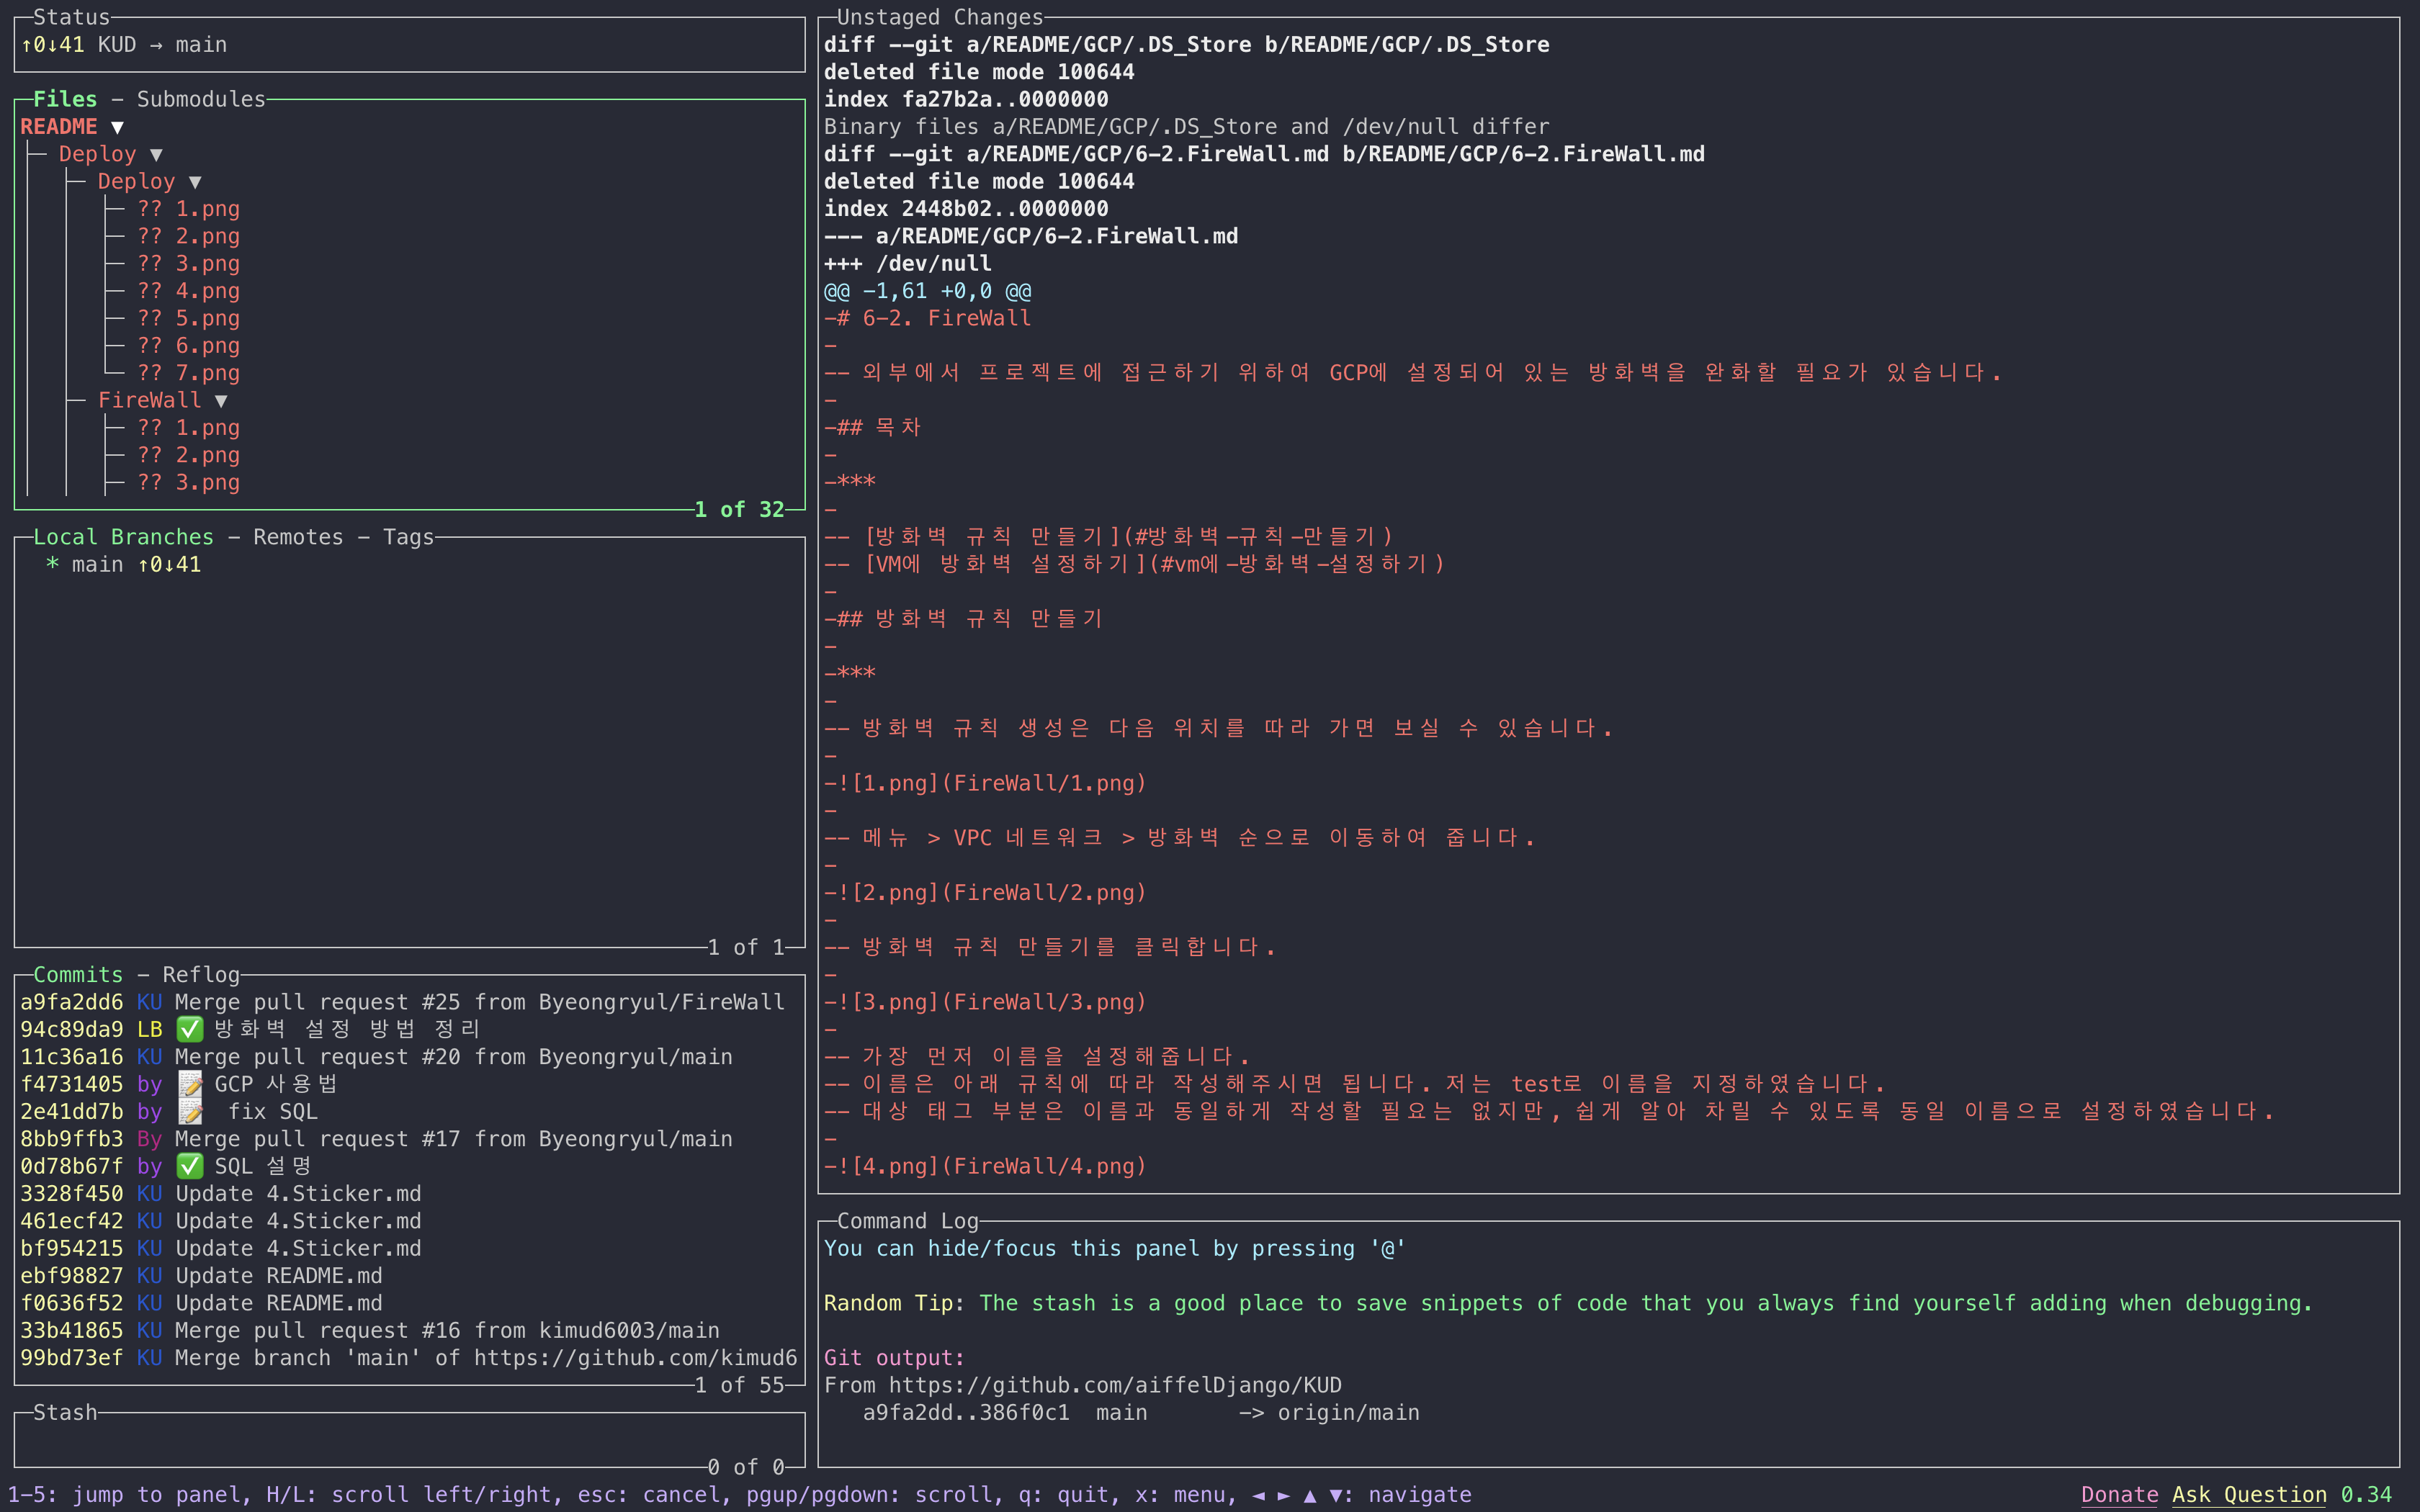The width and height of the screenshot is (2420, 1512).
Task: Open the Remotes tab
Action: (298, 537)
